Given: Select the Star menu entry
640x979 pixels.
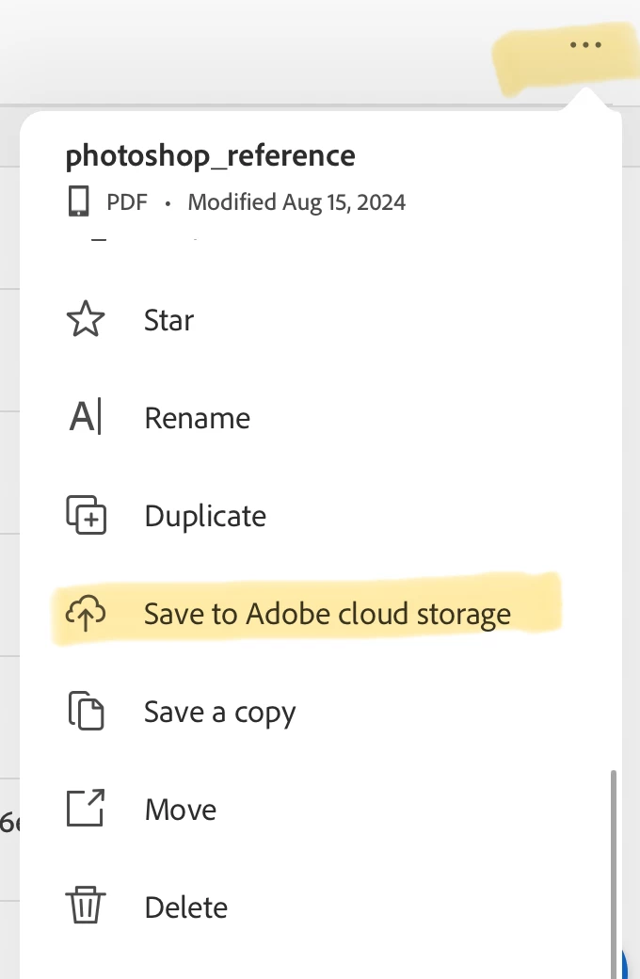Looking at the screenshot, I should point(169,320).
